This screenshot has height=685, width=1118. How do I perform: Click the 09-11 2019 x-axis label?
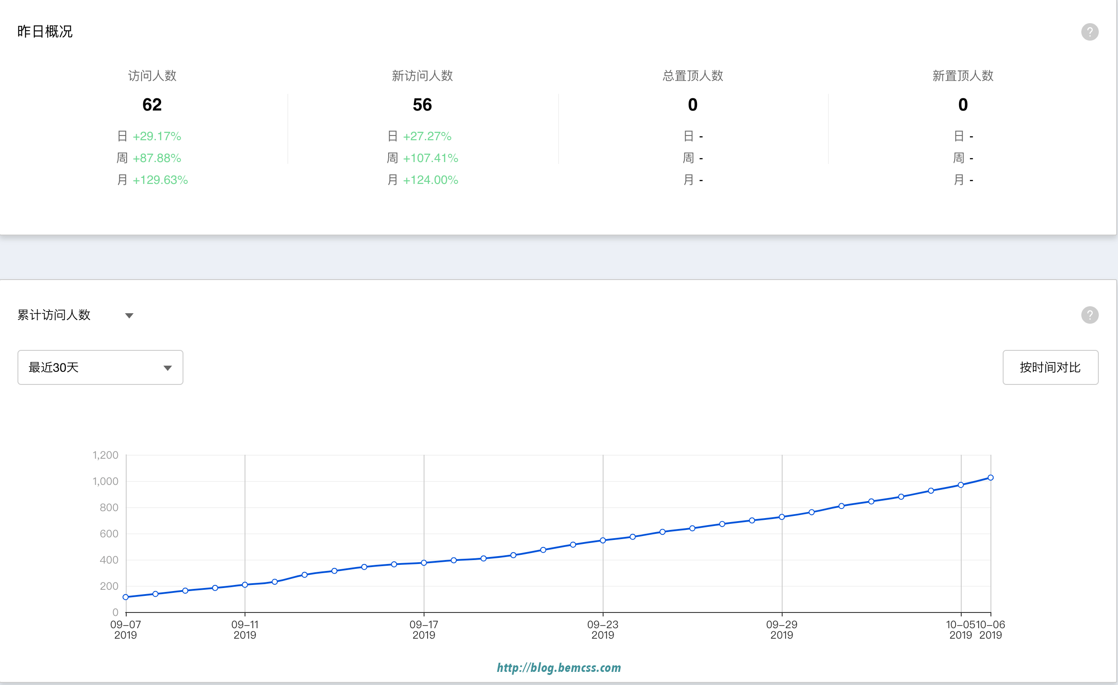click(245, 630)
